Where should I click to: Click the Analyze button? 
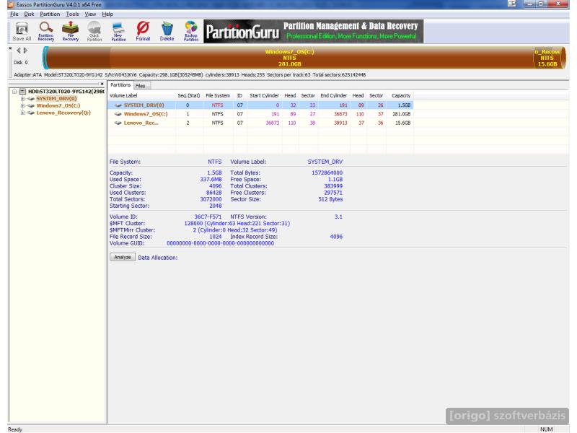(123, 257)
